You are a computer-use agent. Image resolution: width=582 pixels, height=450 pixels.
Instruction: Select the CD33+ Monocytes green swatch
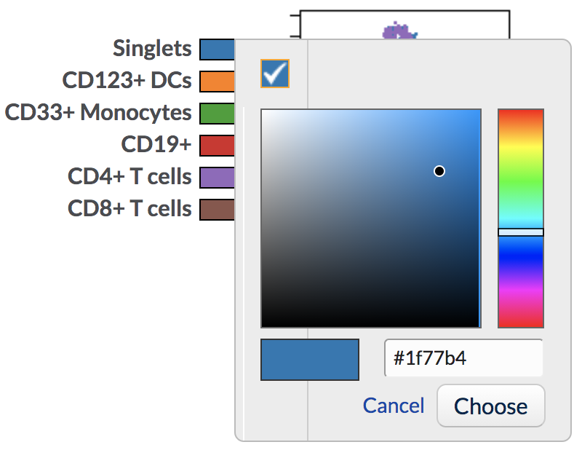click(217, 113)
